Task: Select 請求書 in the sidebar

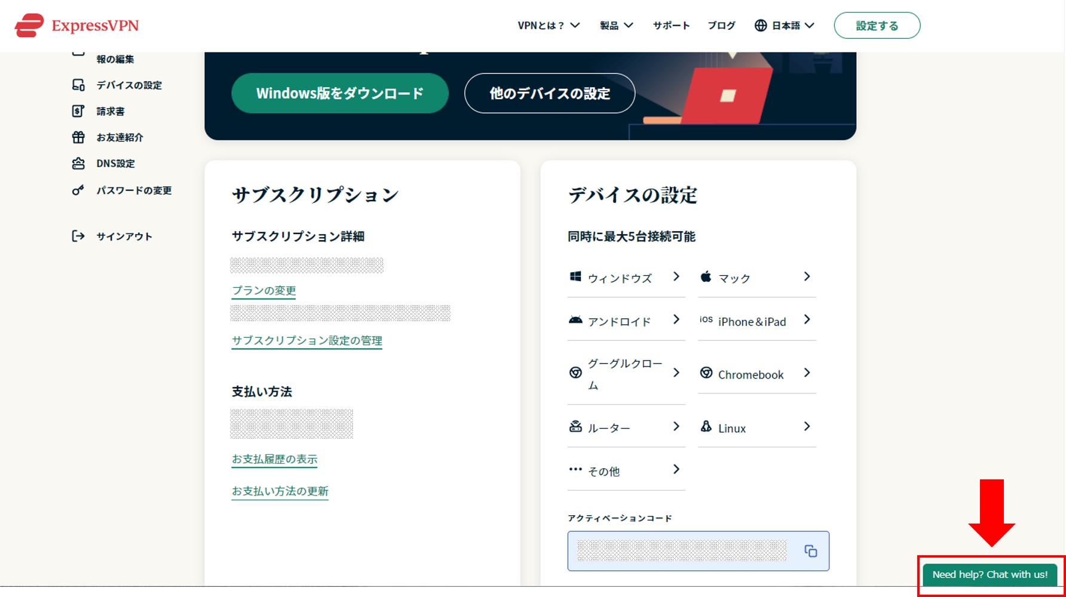Action: coord(111,111)
